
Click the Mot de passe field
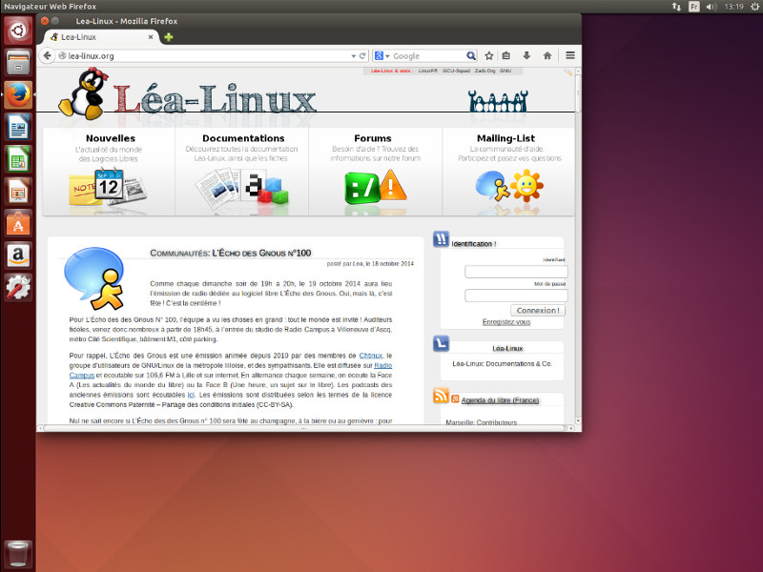pos(516,296)
